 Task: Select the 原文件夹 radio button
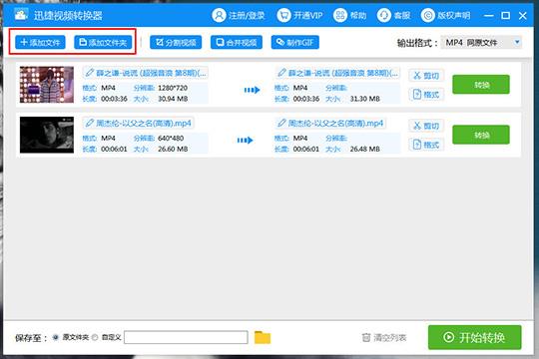pyautogui.click(x=55, y=337)
